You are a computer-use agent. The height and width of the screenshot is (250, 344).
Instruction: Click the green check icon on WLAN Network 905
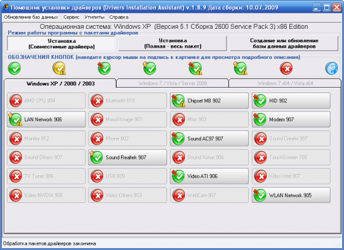click(260, 195)
